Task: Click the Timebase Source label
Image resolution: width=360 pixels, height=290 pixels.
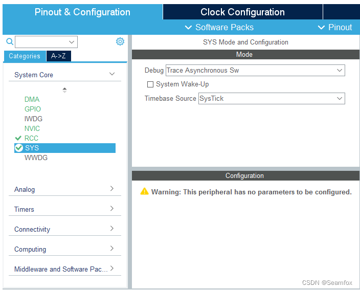Action: (x=170, y=99)
